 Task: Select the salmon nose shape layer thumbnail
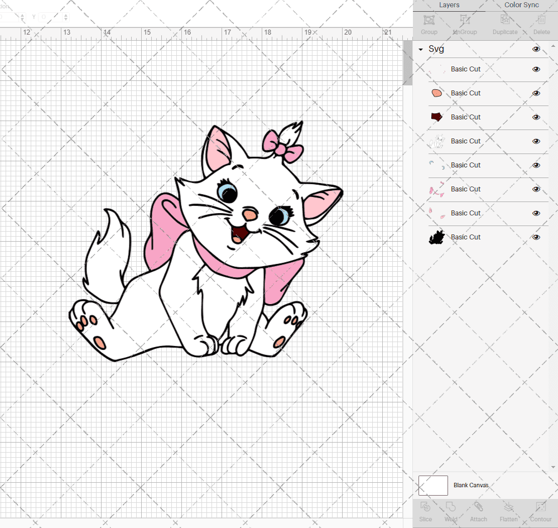(x=437, y=93)
